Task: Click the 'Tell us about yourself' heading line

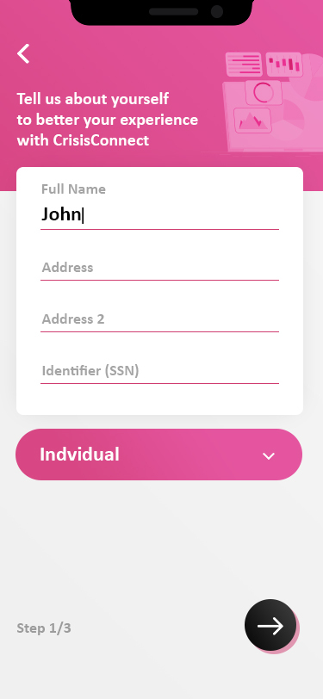Action: (93, 98)
